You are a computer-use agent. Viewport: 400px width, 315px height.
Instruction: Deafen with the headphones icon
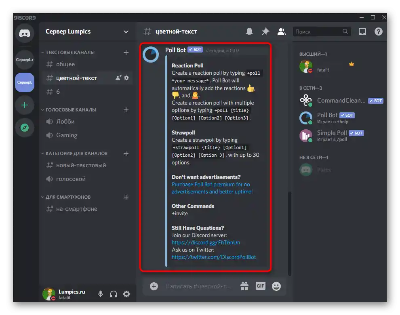[x=114, y=294]
